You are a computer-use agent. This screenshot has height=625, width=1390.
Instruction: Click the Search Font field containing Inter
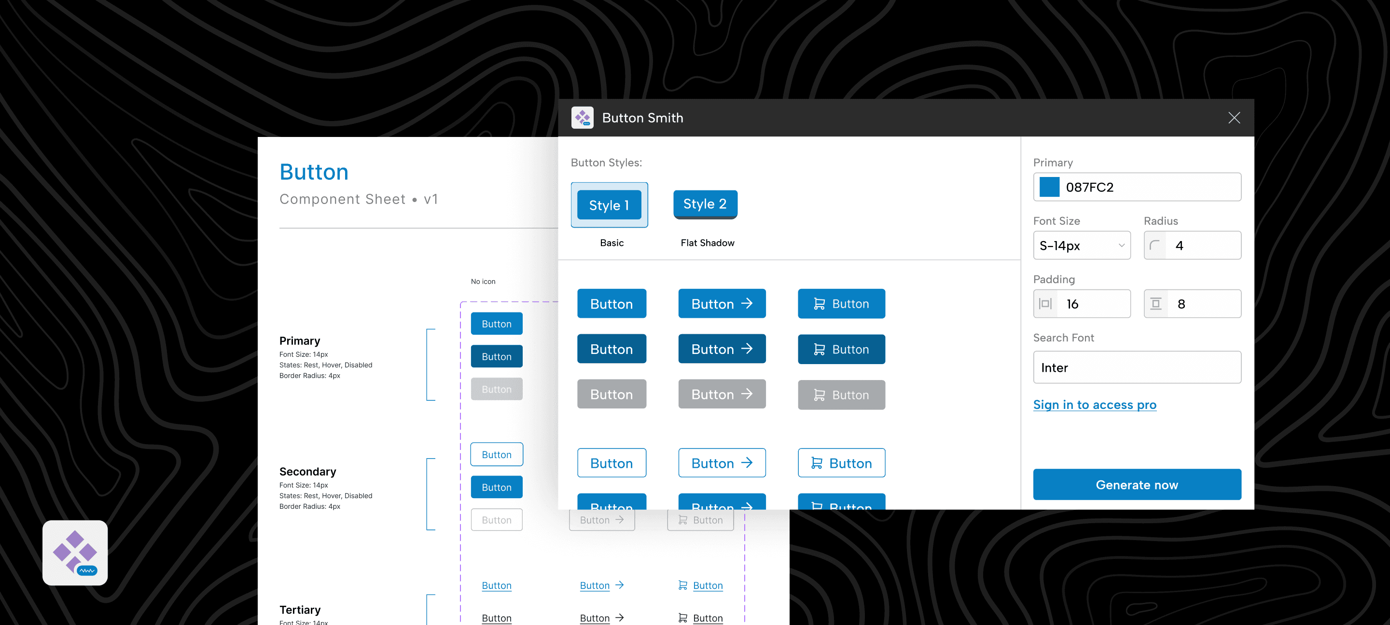click(1137, 367)
